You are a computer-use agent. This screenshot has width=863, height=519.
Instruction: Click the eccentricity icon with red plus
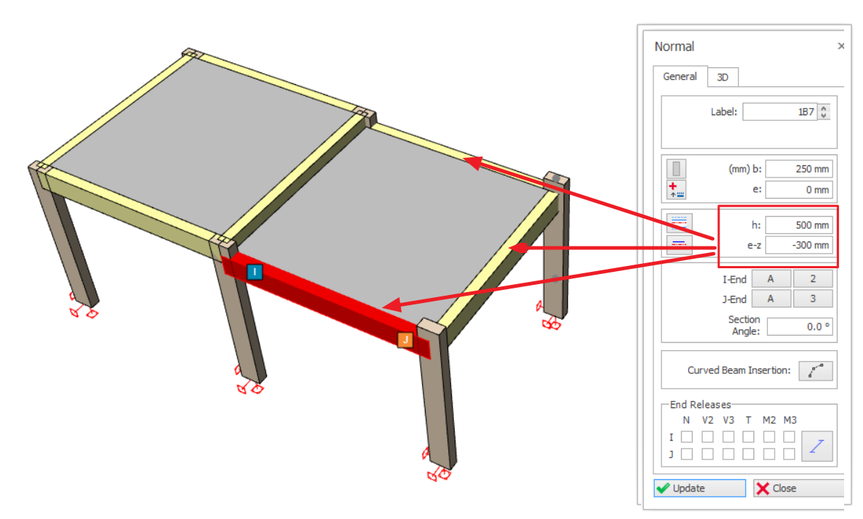pos(676,190)
